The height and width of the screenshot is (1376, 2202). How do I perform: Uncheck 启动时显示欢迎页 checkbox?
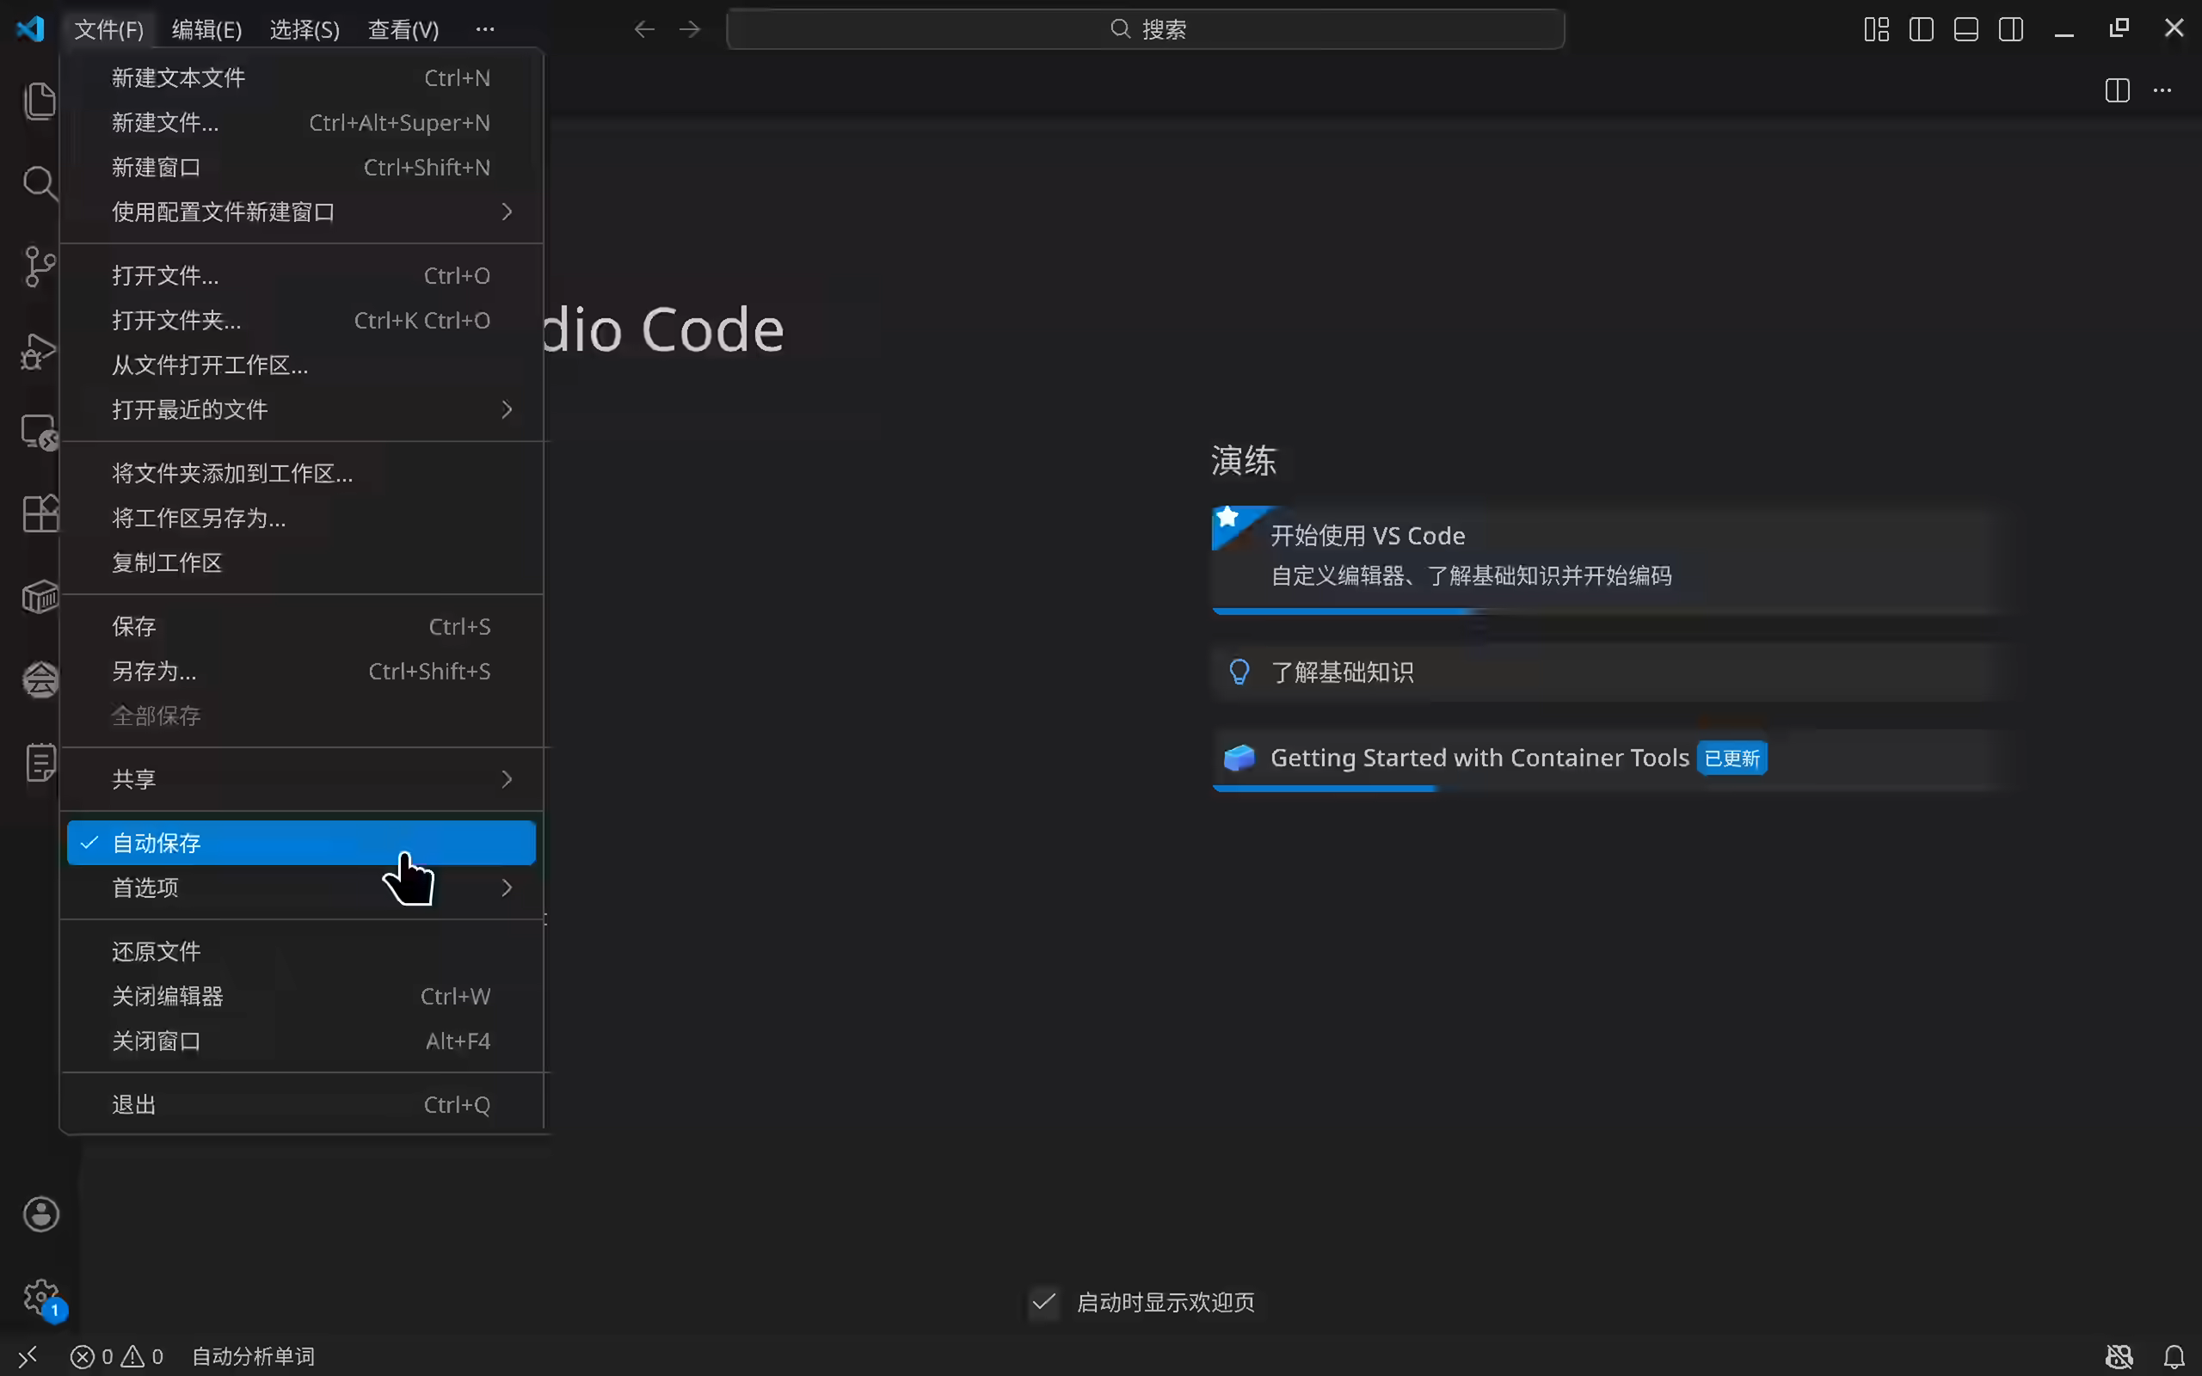tap(1043, 1302)
